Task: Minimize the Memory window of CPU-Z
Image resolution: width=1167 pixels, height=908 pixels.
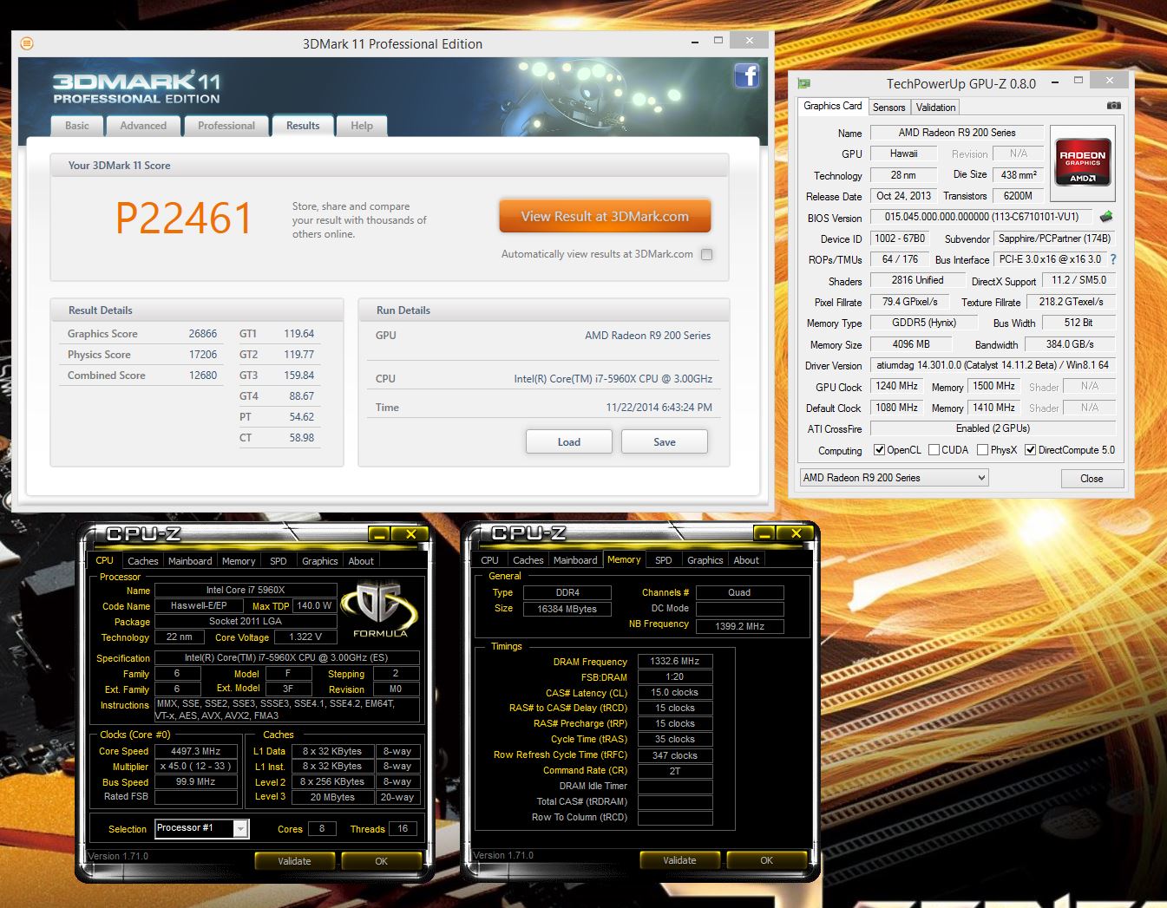Action: coord(764,533)
